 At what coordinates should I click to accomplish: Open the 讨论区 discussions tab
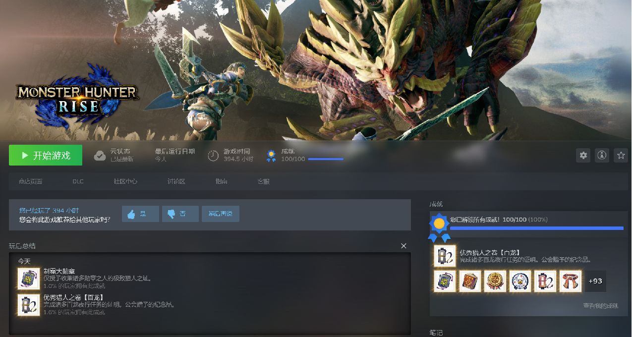pos(176,181)
